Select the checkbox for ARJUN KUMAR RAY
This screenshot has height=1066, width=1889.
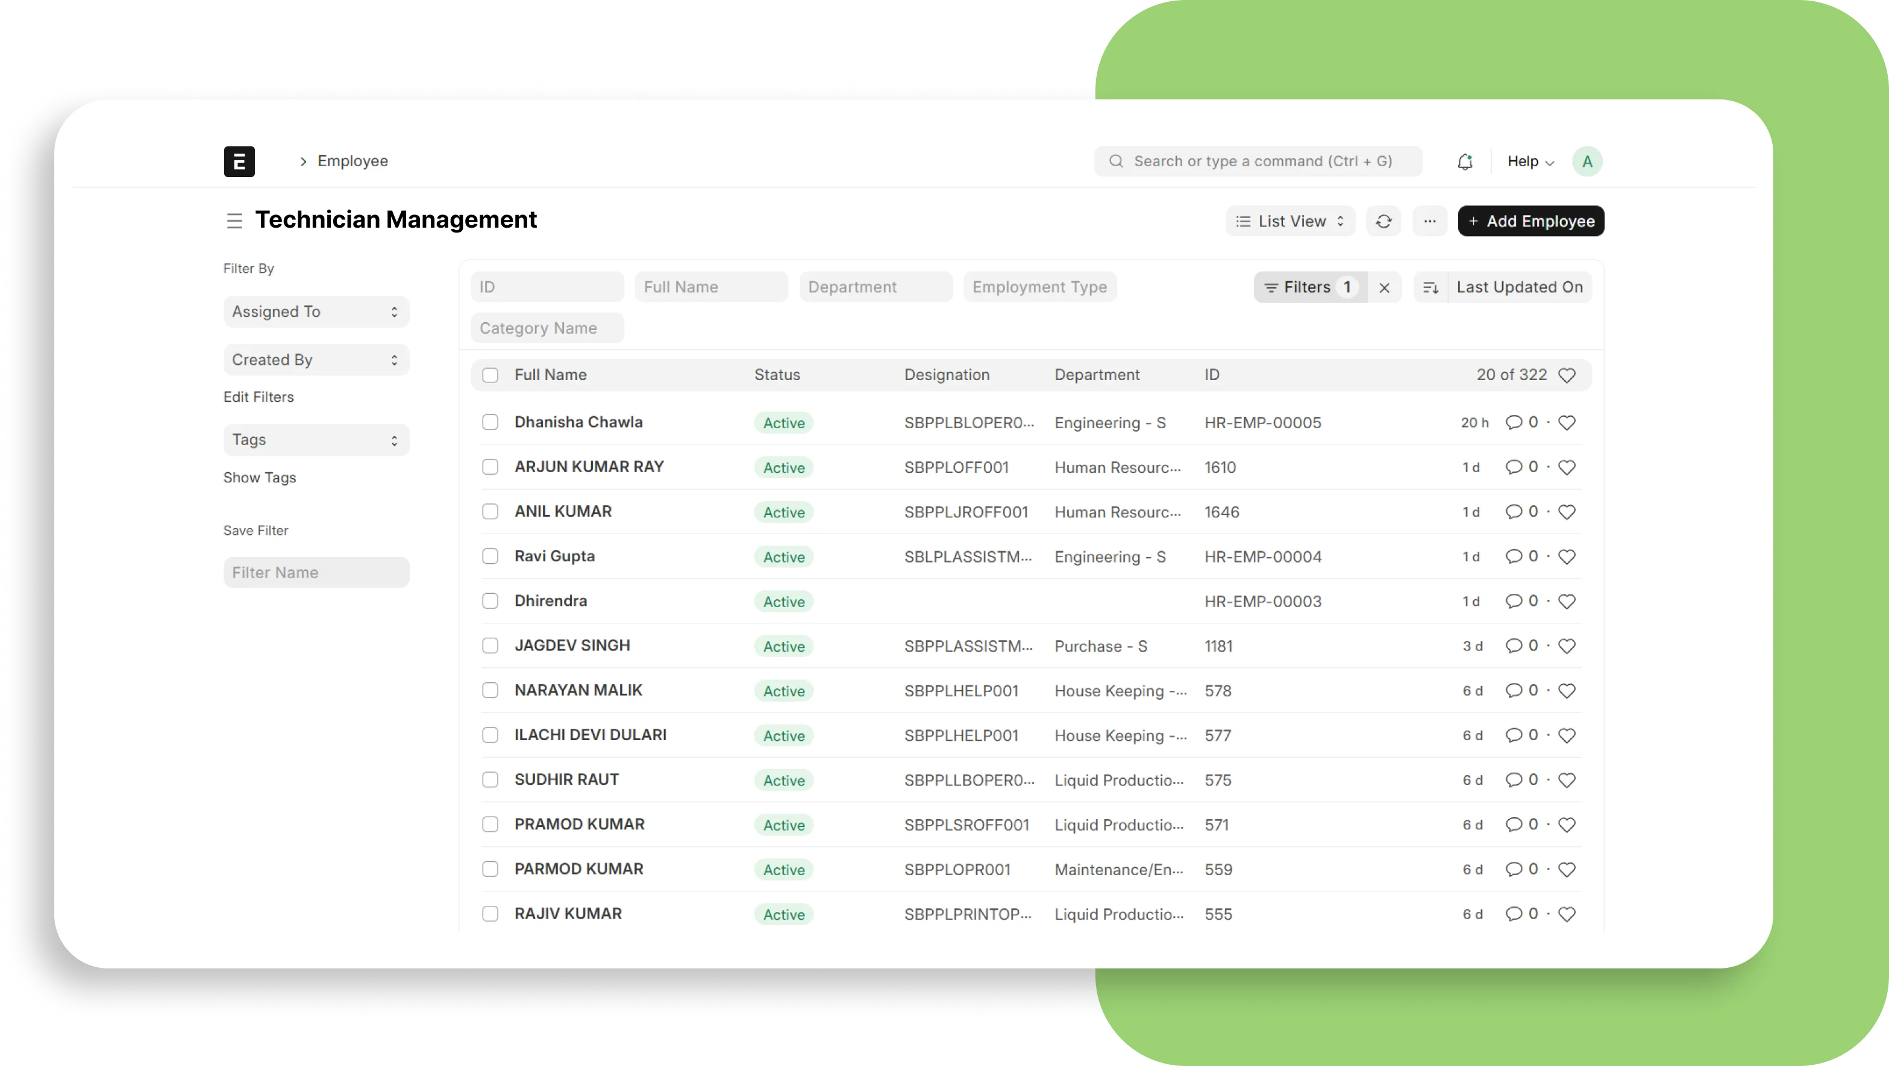coord(490,467)
